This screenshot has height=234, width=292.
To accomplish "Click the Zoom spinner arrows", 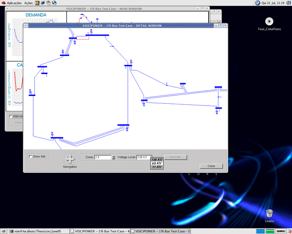I will 113,157.
